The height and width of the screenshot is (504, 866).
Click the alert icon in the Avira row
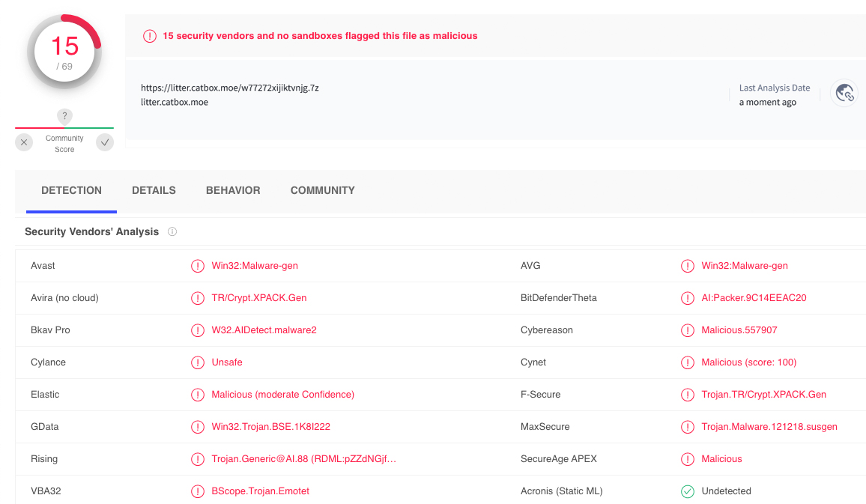(x=198, y=298)
